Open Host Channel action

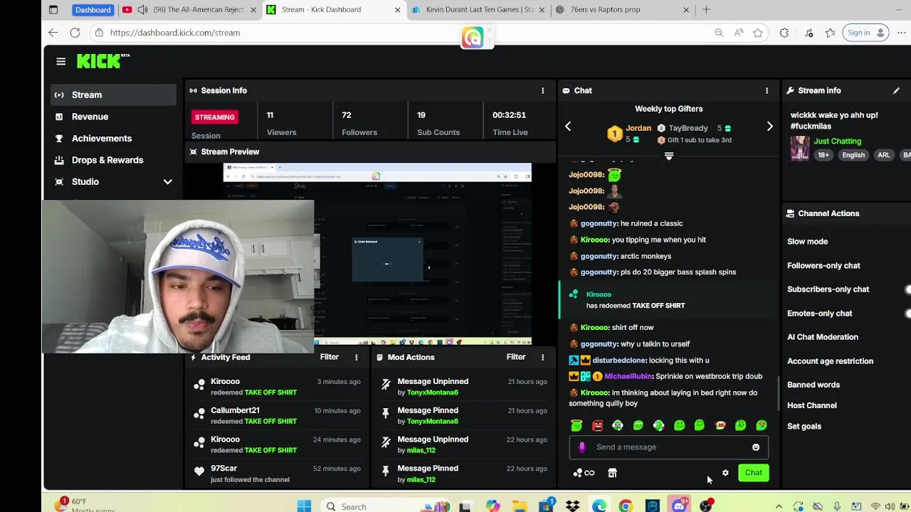coord(812,405)
